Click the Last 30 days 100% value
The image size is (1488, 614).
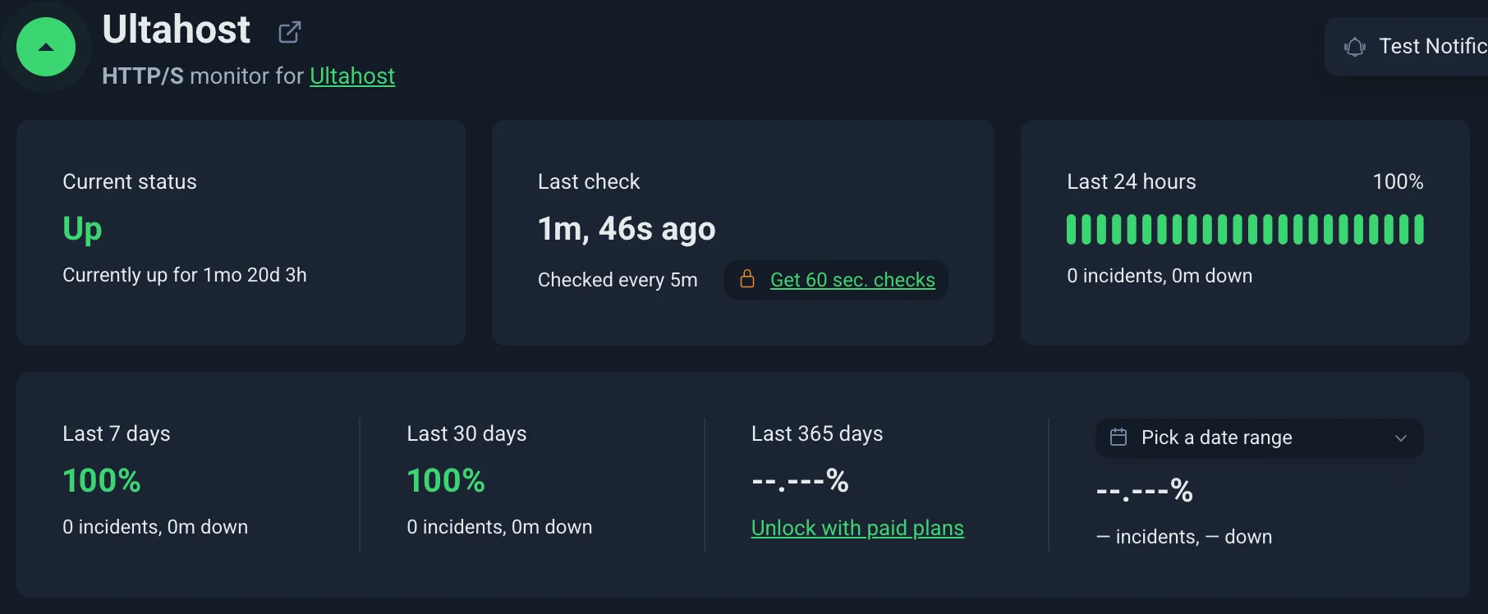(446, 480)
